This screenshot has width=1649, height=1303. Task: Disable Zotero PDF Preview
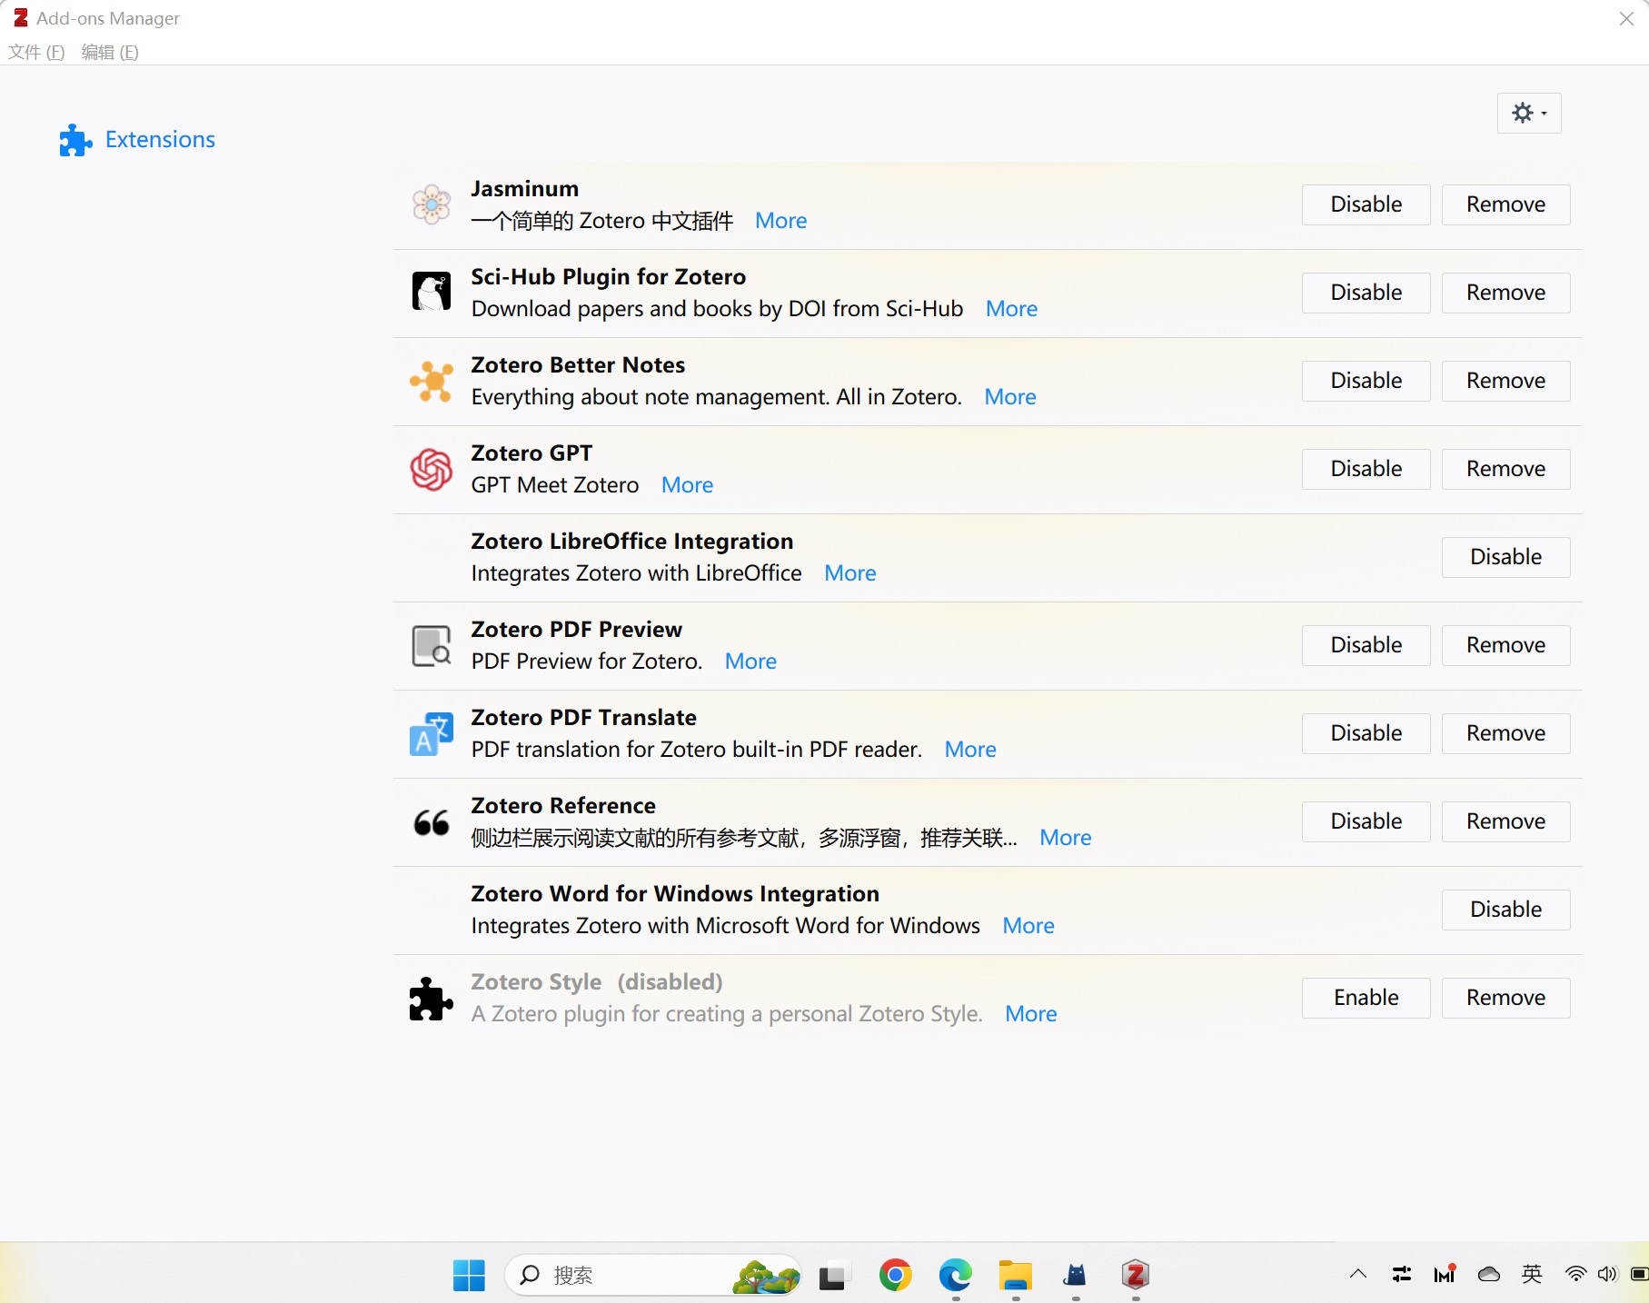pyautogui.click(x=1366, y=645)
